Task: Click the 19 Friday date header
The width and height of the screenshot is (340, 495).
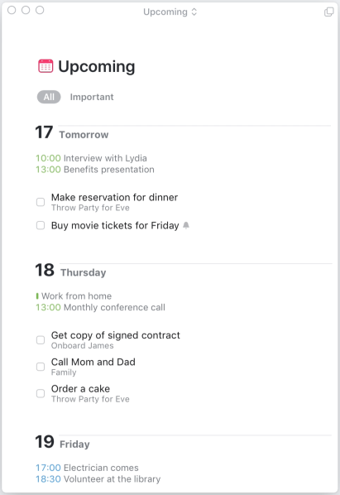Action: 62,442
